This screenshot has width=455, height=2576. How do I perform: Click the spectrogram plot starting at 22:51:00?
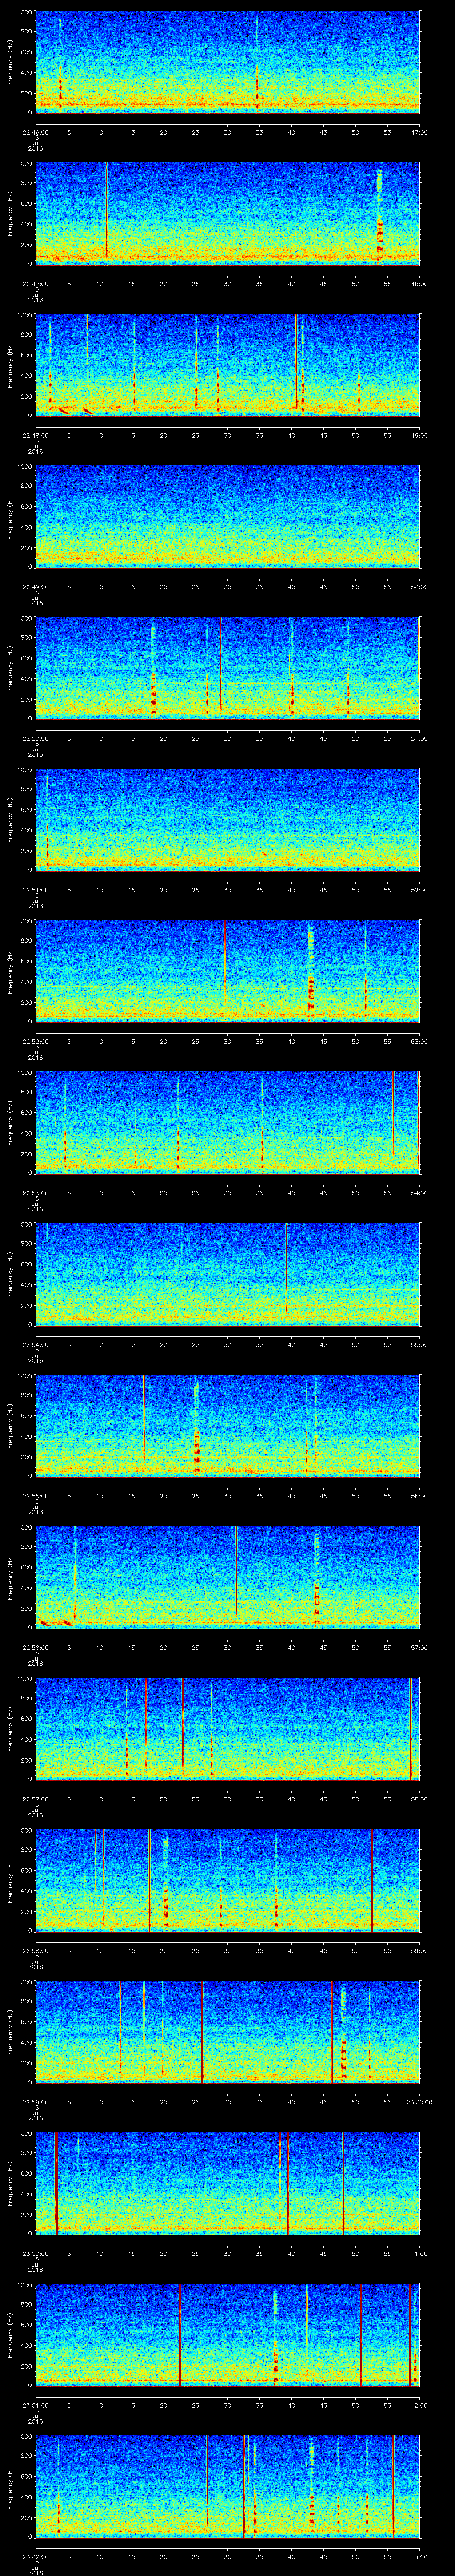pyautogui.click(x=227, y=819)
